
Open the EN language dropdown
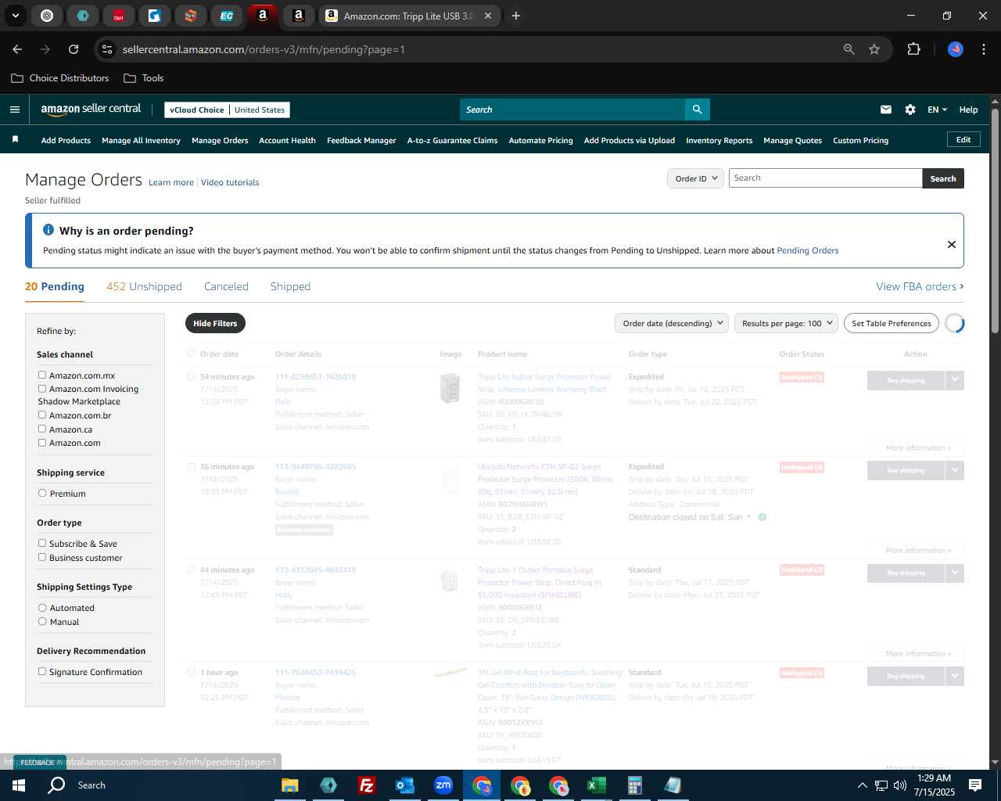937,110
